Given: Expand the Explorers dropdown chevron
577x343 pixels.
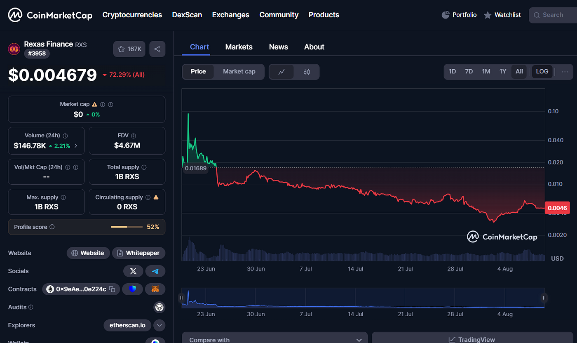Looking at the screenshot, I should (159, 325).
